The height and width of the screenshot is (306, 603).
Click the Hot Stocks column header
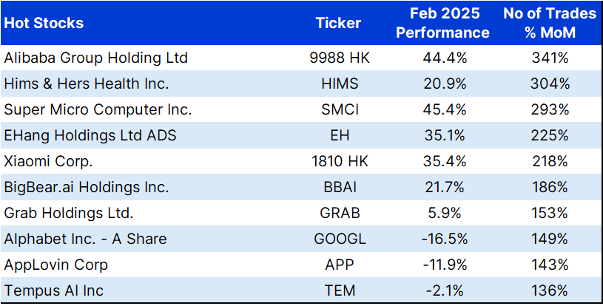tap(44, 23)
